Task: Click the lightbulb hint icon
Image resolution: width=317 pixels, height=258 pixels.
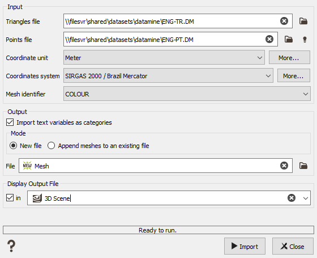Action: coord(305,39)
